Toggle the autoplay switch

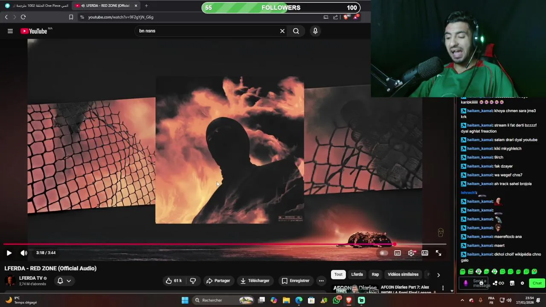pos(383,253)
